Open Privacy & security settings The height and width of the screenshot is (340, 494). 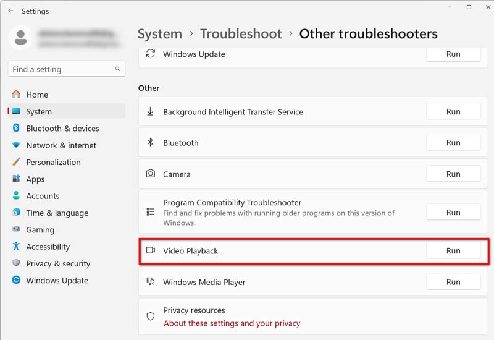click(67, 263)
